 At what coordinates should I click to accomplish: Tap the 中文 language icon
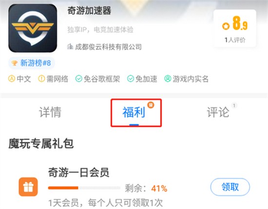pyautogui.click(x=12, y=79)
